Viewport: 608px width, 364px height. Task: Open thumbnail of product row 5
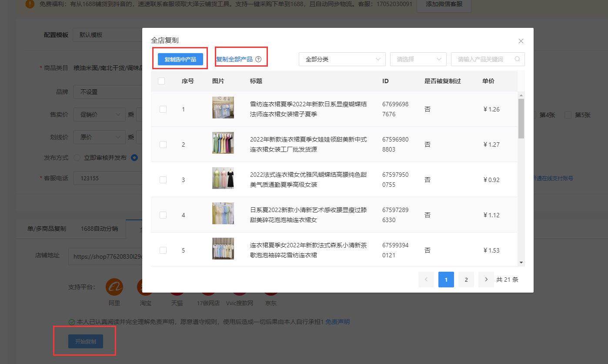[223, 249]
